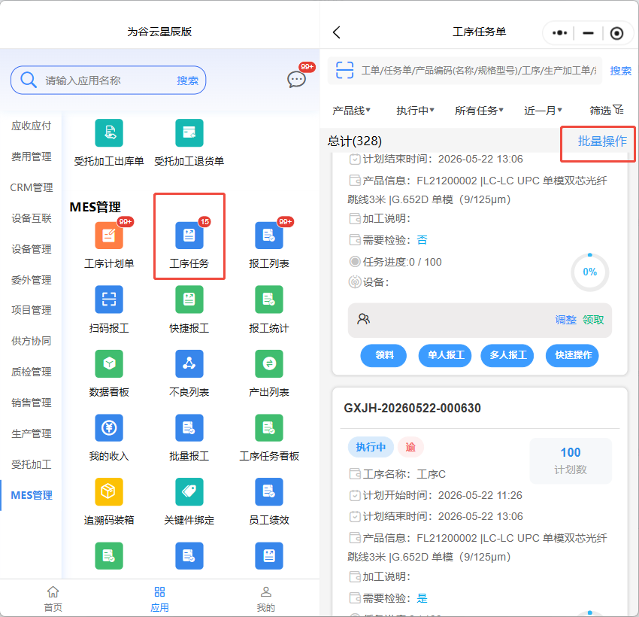Expand the 执行中 status dropdown

coord(415,111)
